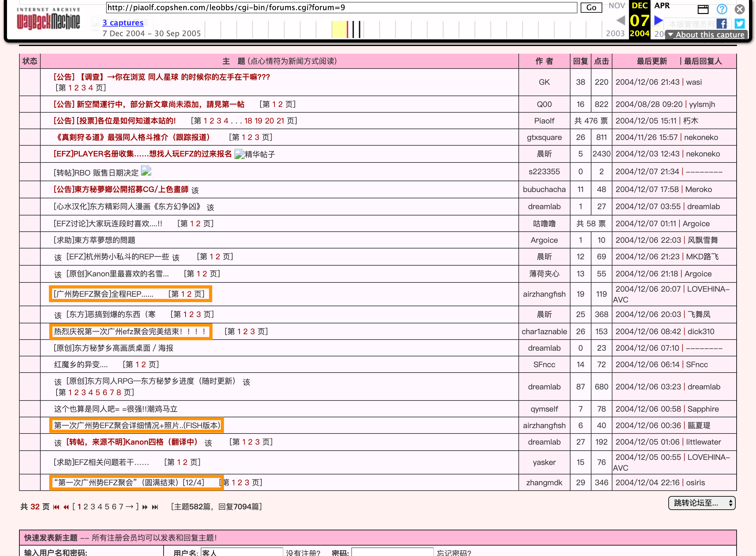Click the Wayback URL address field
The image size is (756, 556).
341,7
